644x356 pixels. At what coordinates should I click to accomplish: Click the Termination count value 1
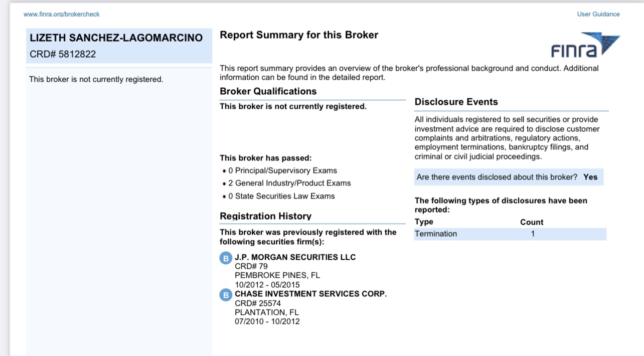533,234
